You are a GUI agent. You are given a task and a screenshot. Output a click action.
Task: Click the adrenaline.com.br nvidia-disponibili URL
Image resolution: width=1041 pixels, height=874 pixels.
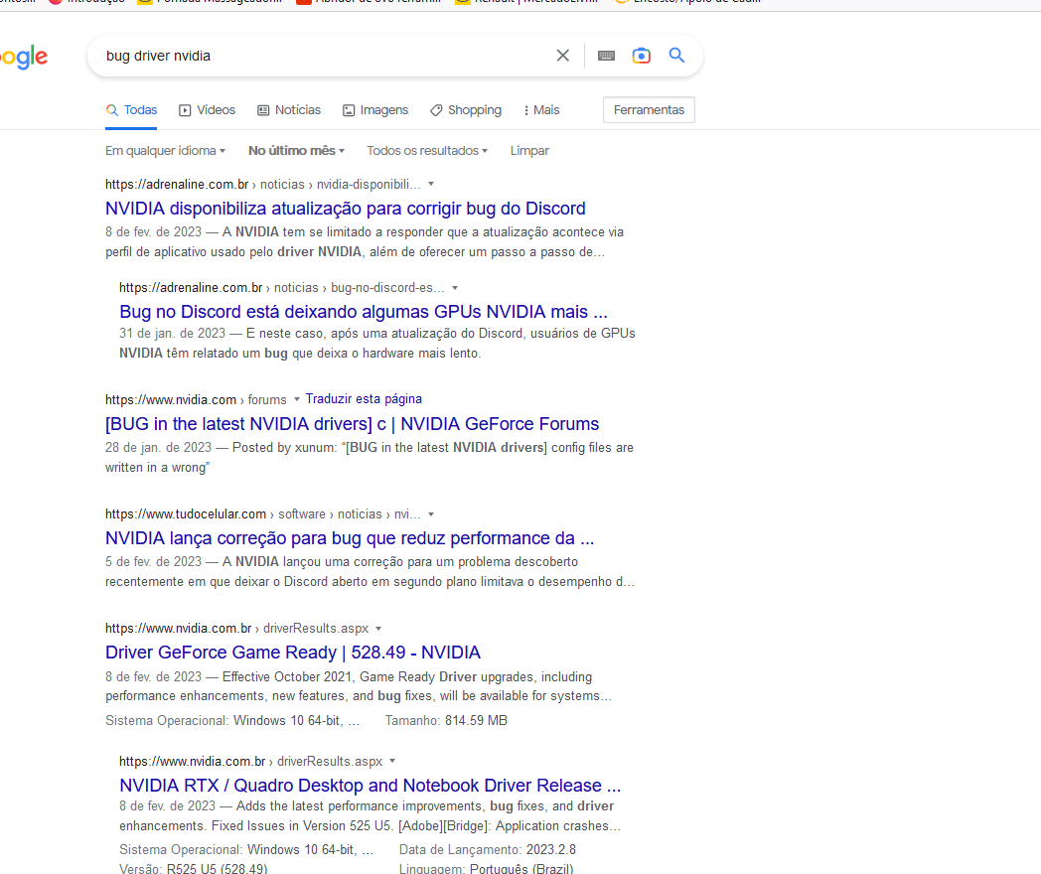pos(263,184)
